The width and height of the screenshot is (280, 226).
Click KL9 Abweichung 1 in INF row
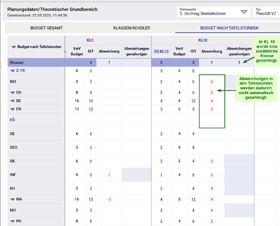coord(109,175)
